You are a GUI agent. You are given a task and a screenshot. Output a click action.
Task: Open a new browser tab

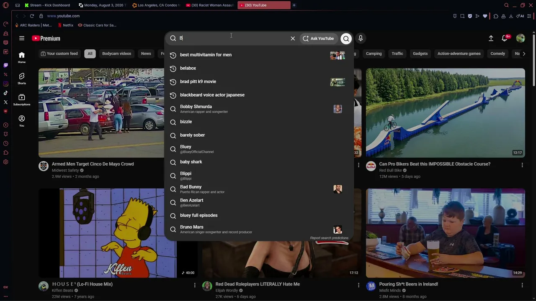coord(294,5)
